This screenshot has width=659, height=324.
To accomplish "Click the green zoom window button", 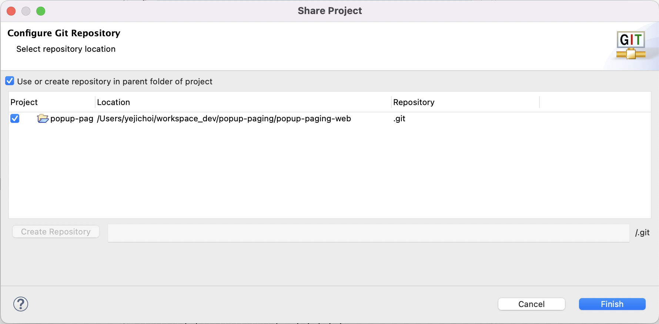I will [x=41, y=11].
